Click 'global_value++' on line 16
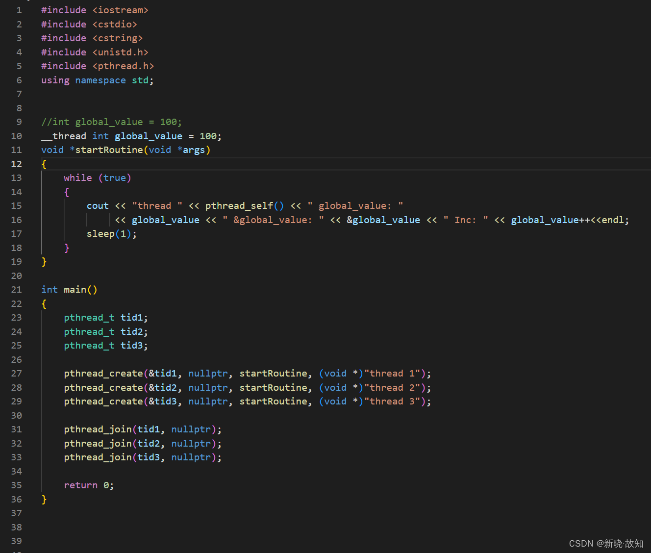The height and width of the screenshot is (553, 651). click(x=551, y=220)
